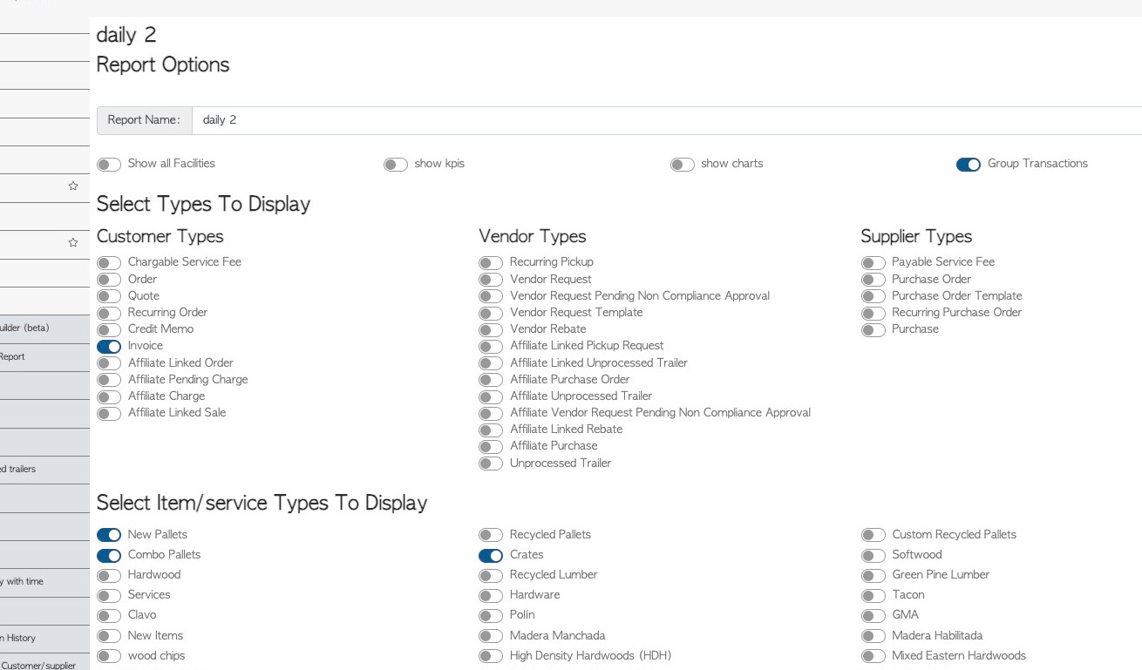Turn off the Combo Pallets toggle
Screen dimensions: 1142x670
click(x=109, y=555)
